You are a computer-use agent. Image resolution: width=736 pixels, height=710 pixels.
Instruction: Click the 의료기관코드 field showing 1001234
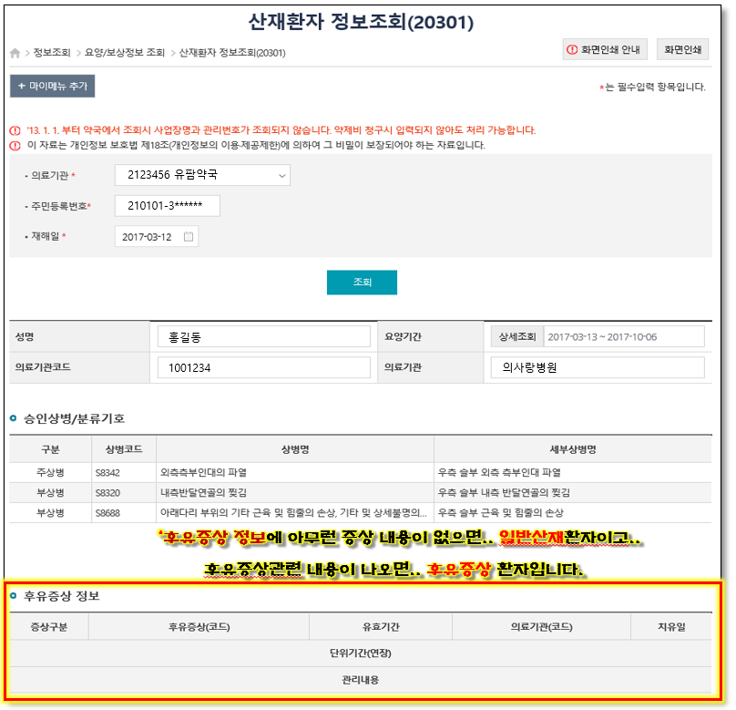[263, 367]
